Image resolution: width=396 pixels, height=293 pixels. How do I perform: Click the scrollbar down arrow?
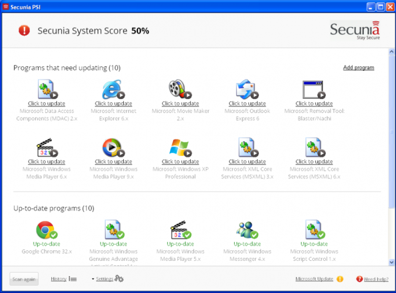pos(392,263)
